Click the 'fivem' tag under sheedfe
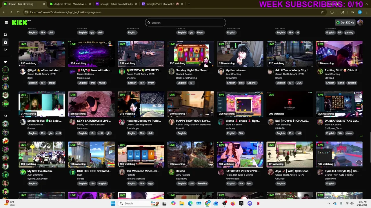 pyautogui.click(x=151, y=83)
